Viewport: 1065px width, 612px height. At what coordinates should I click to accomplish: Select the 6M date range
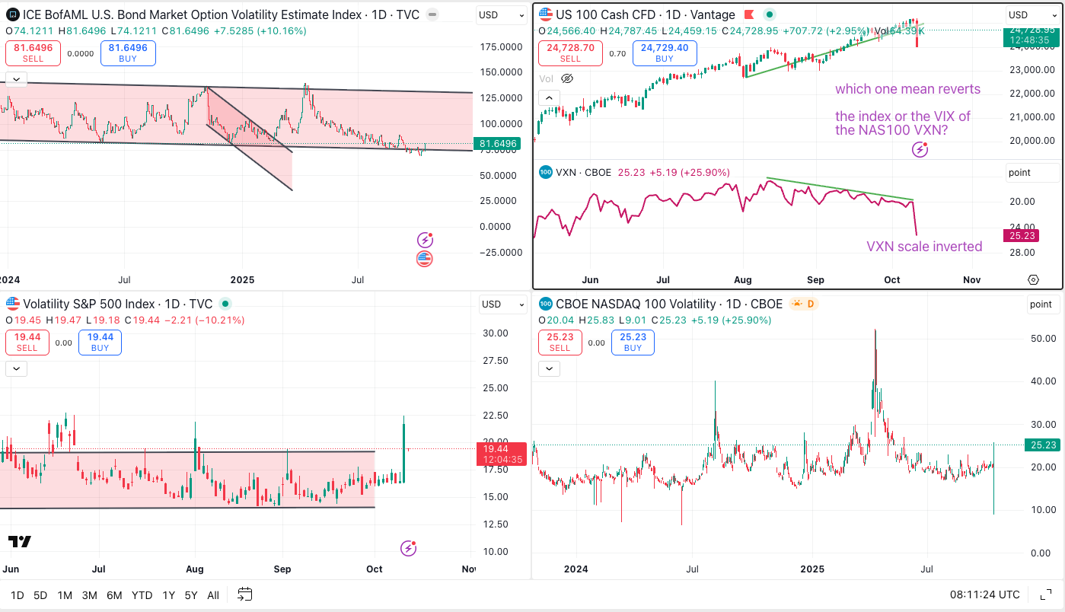(x=114, y=595)
